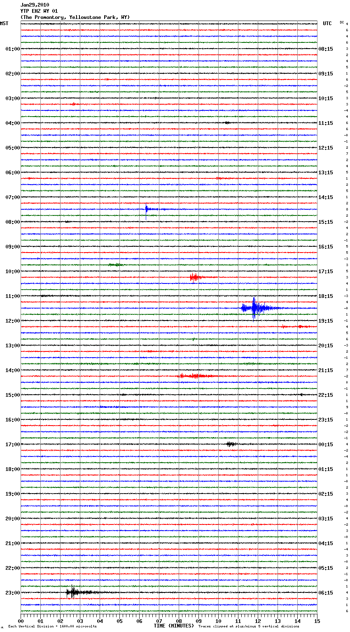The image size is (350, 632).
Task: Click the 03 tick on the minutes axis
Action: tap(80, 621)
